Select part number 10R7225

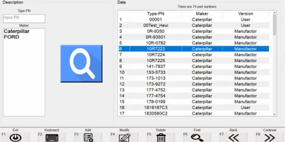point(194,60)
